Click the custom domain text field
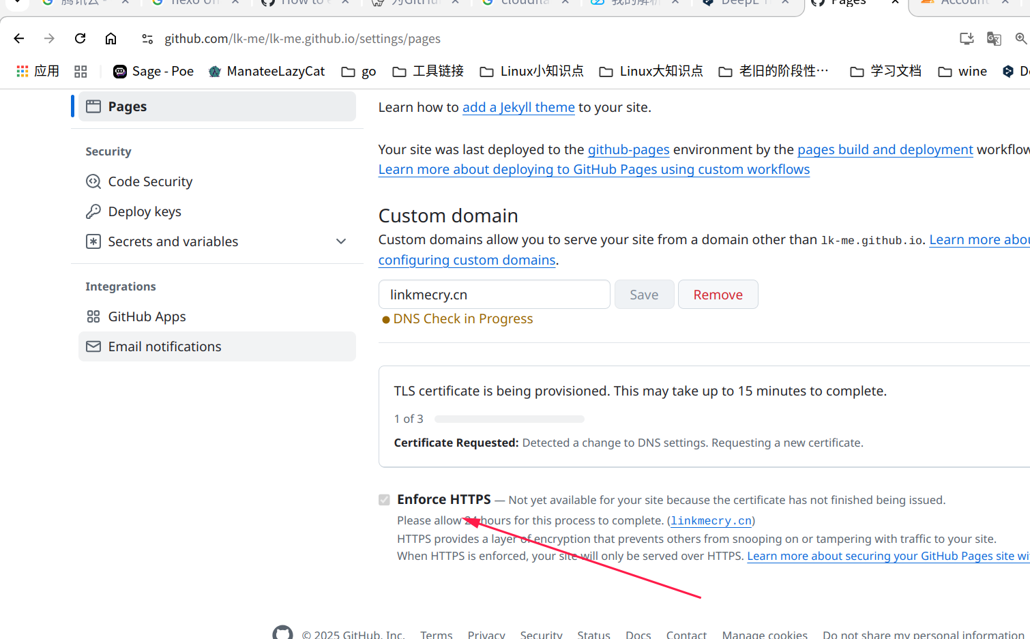The image size is (1030, 639). [x=495, y=295]
